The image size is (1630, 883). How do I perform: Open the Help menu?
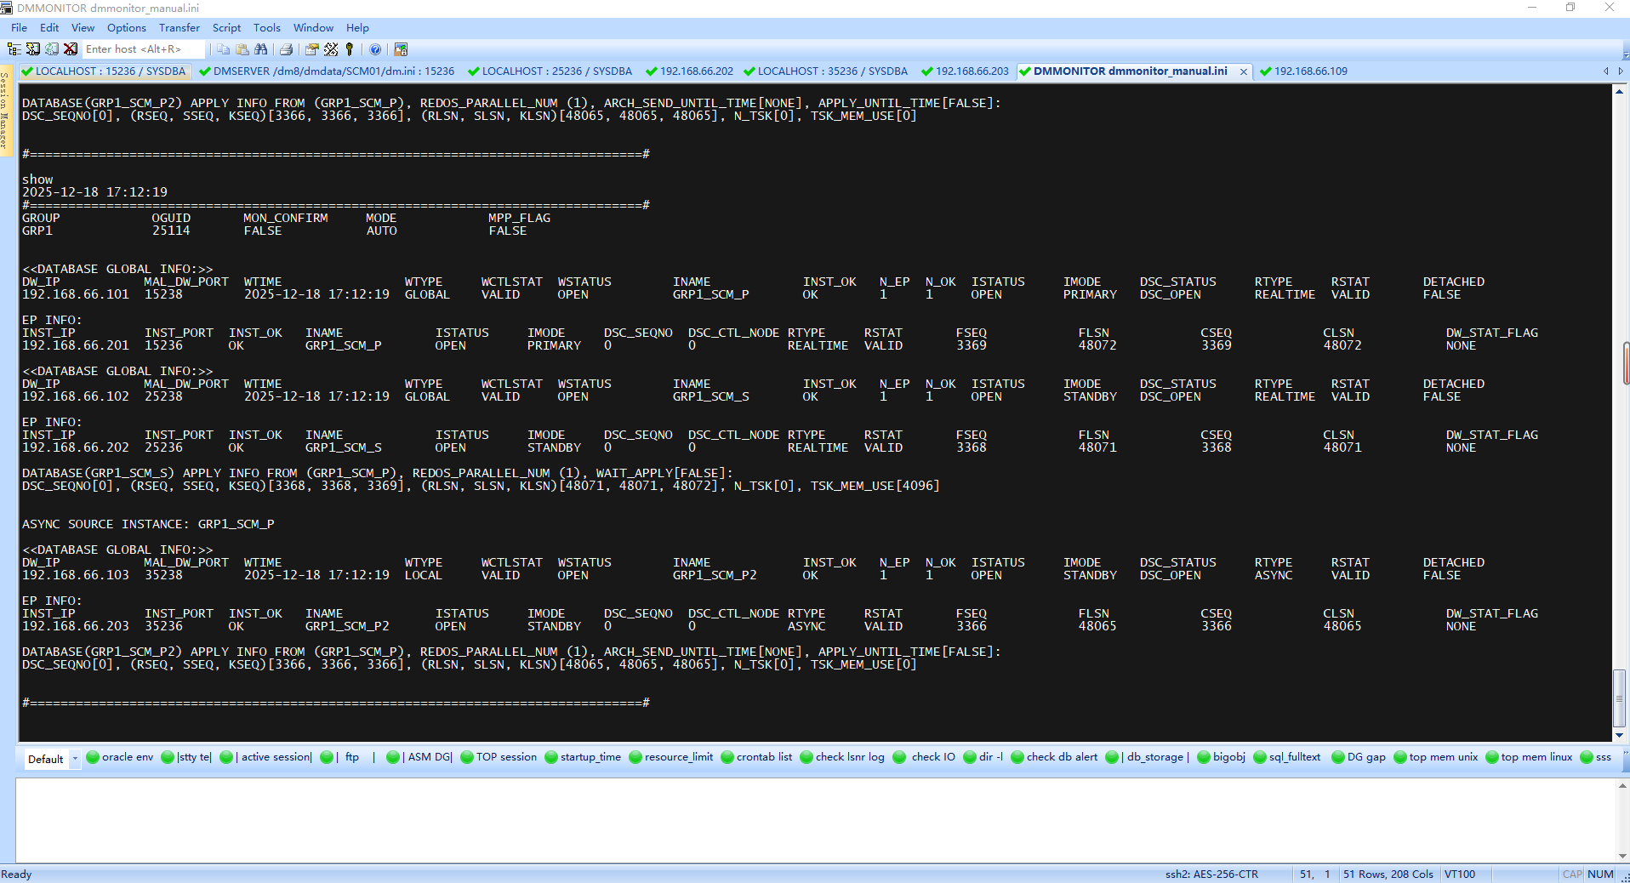pos(357,28)
